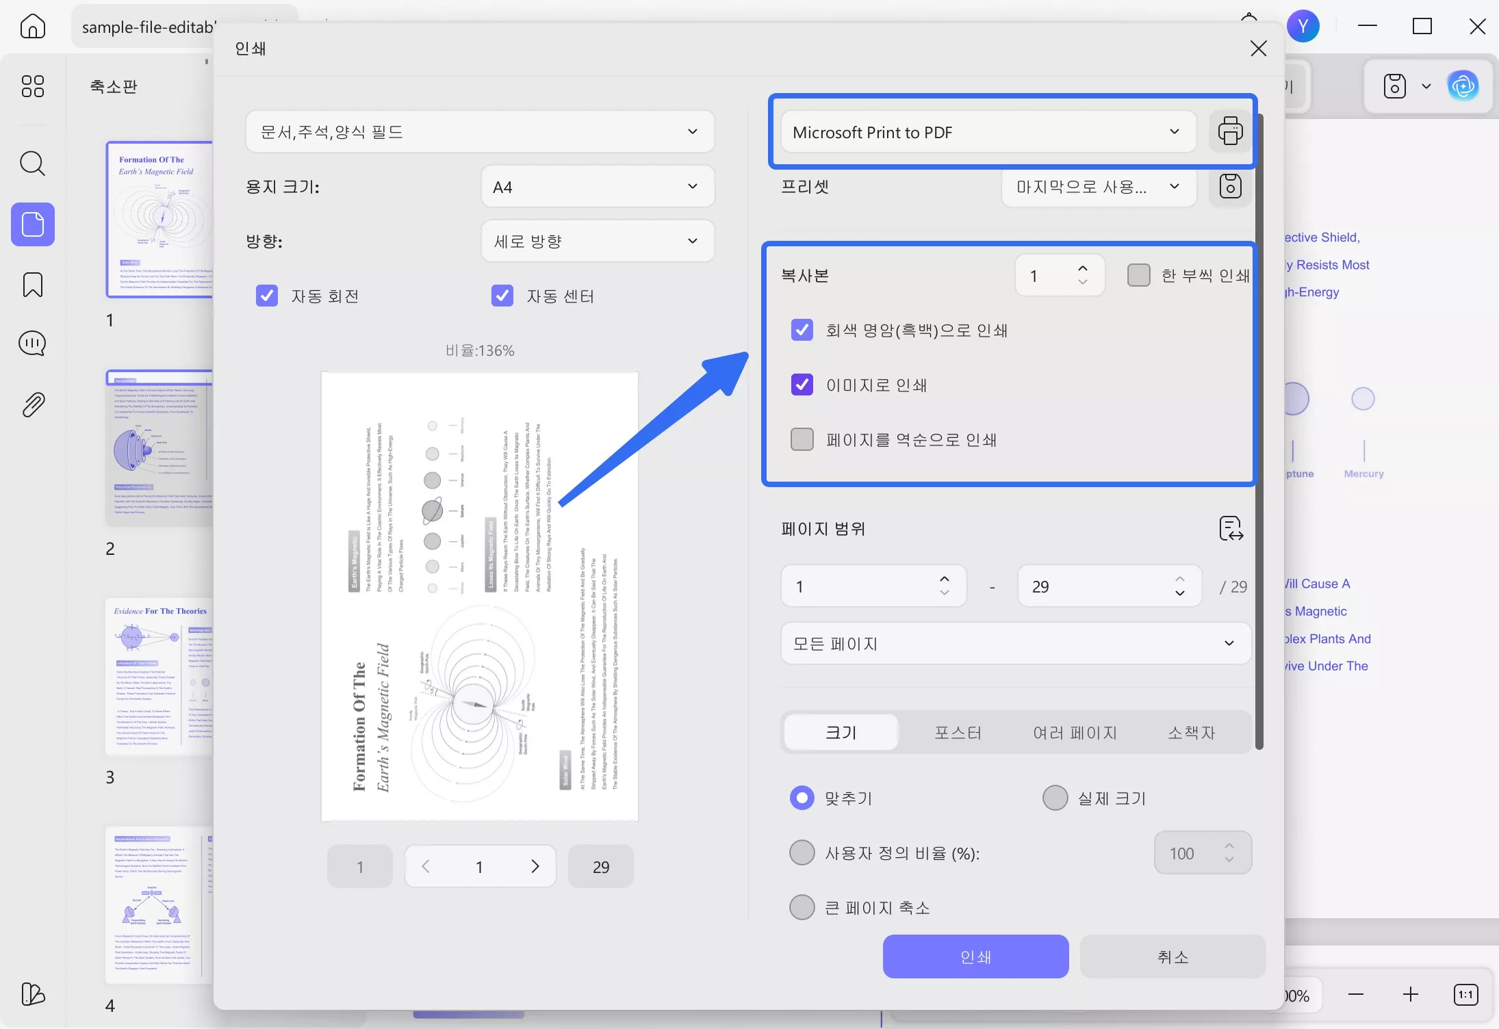Go to home screen icon
Screen dimensions: 1499x1029
32,27
